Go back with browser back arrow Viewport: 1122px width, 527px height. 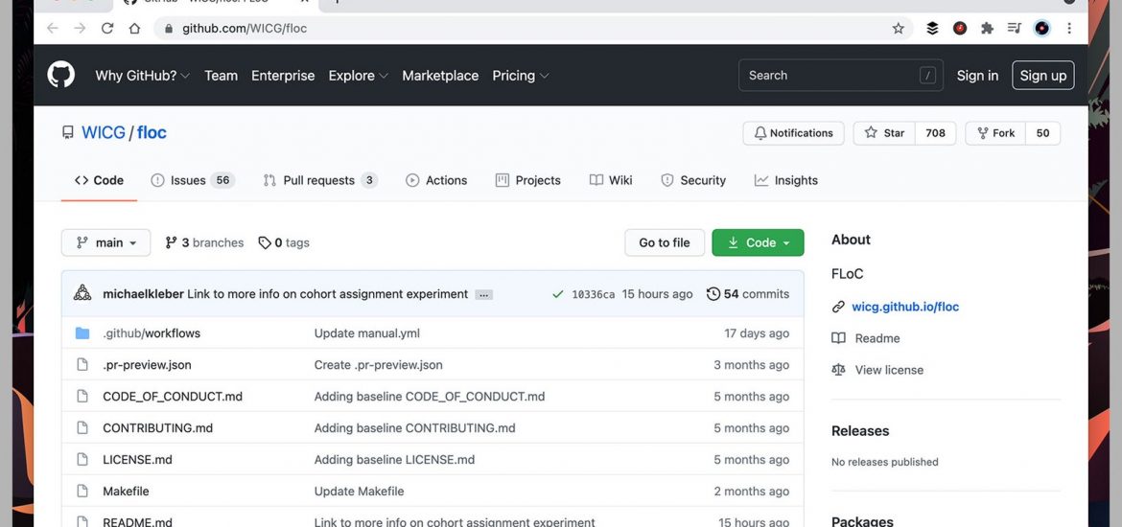click(x=52, y=28)
